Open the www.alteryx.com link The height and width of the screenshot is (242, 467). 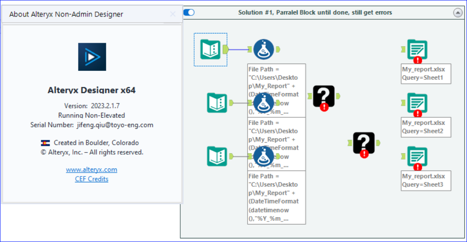pyautogui.click(x=92, y=170)
